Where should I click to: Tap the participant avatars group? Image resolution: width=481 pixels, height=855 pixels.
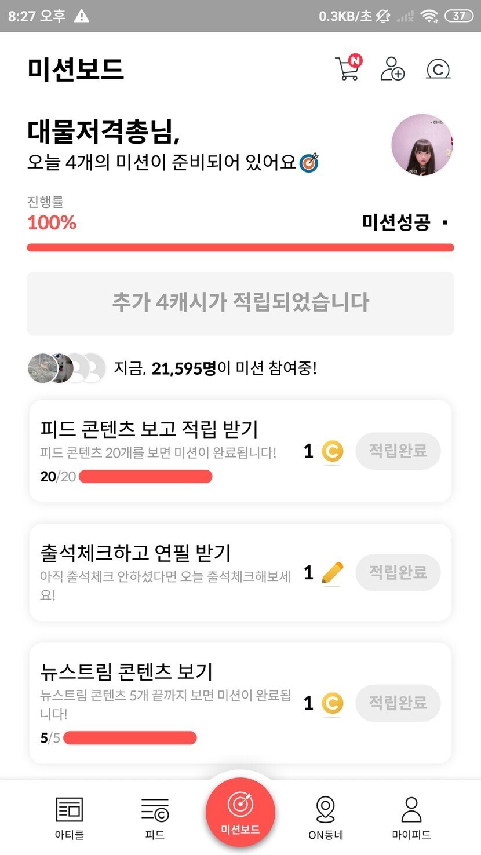pos(67,368)
